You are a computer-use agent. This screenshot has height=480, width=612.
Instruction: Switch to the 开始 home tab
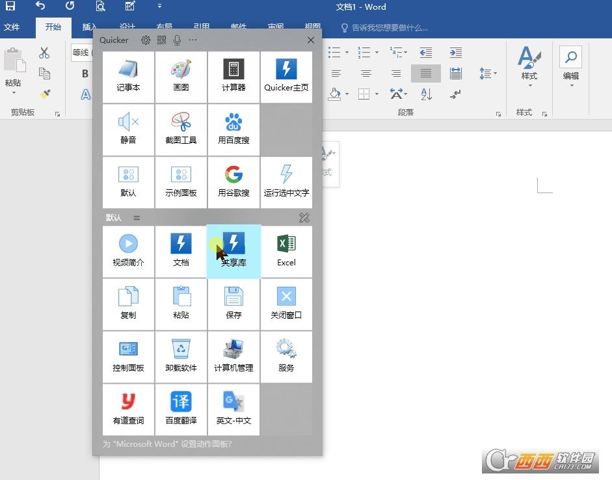[53, 27]
